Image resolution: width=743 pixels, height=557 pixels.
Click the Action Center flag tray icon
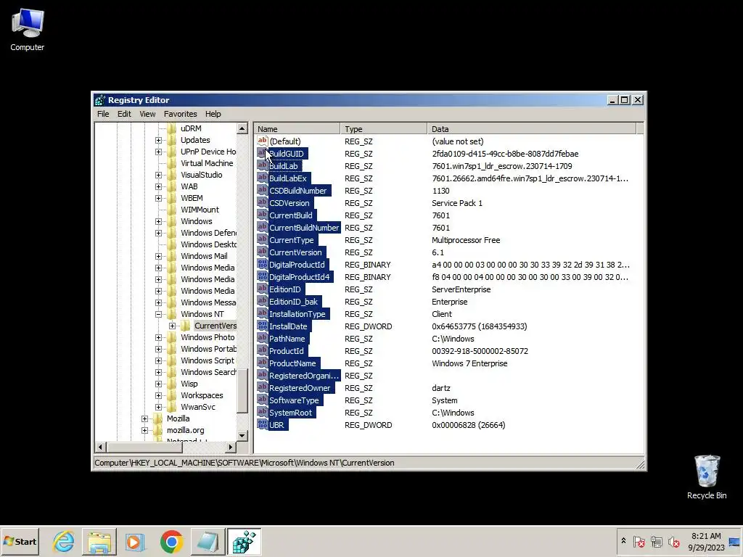point(639,541)
